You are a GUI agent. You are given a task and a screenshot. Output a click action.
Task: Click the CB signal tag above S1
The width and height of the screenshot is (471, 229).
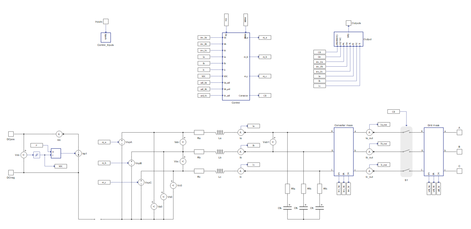(x=393, y=111)
